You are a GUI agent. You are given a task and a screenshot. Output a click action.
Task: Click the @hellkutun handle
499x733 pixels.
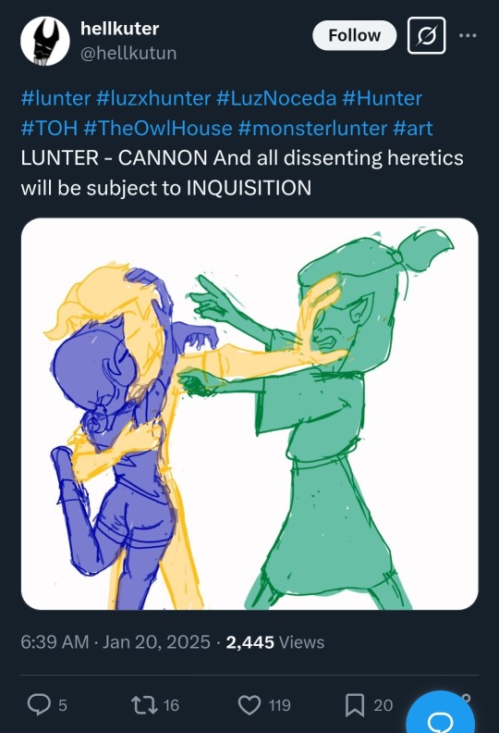[x=128, y=54]
